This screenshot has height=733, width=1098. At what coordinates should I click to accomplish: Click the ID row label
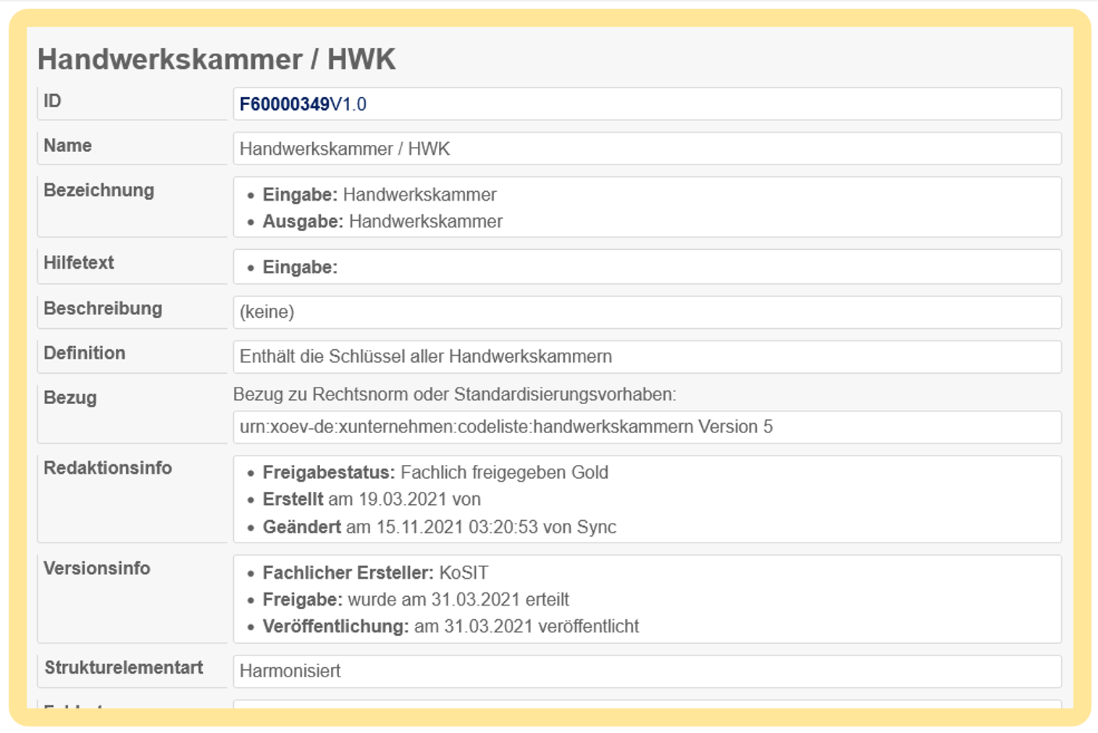pos(52,101)
